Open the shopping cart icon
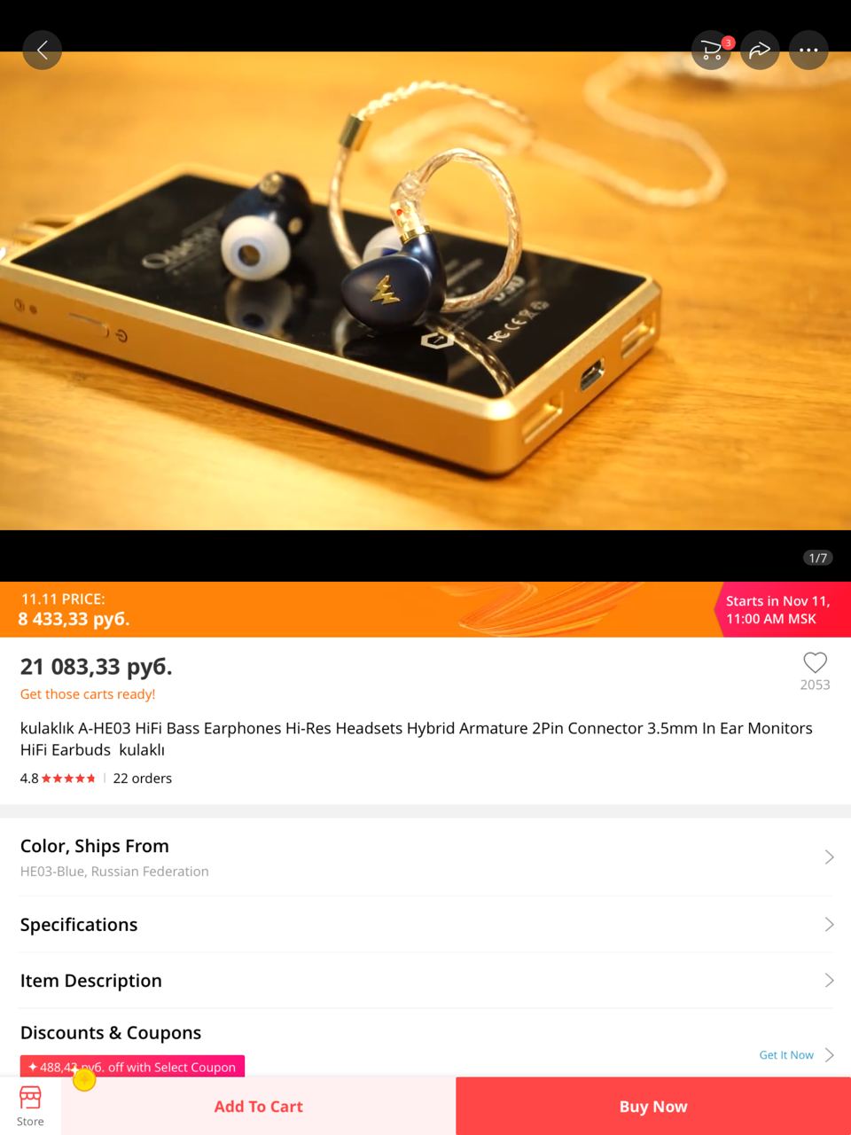 711,51
